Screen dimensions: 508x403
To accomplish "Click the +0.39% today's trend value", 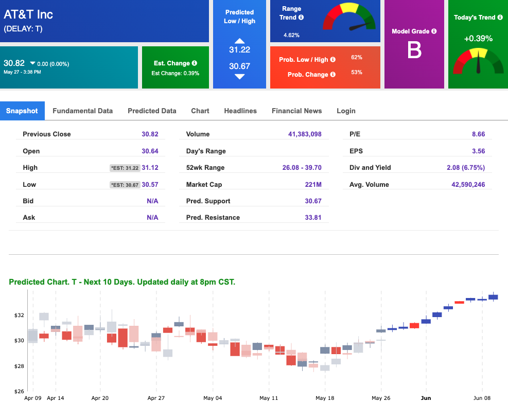I will click(x=478, y=39).
